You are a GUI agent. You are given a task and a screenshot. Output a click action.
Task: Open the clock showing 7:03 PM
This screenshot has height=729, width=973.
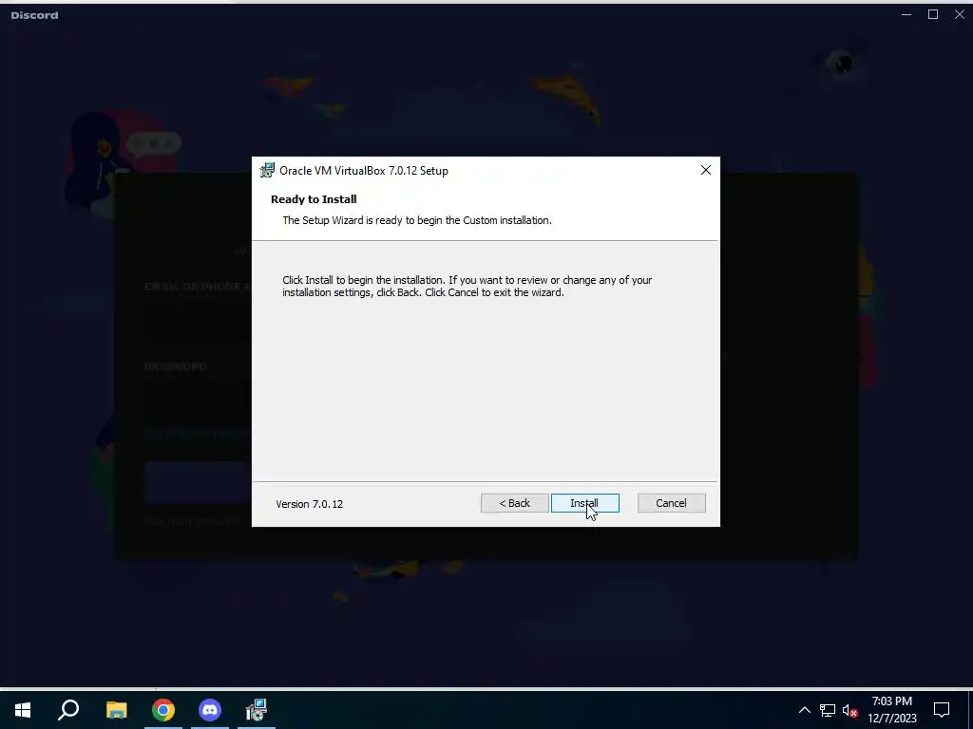(x=891, y=710)
